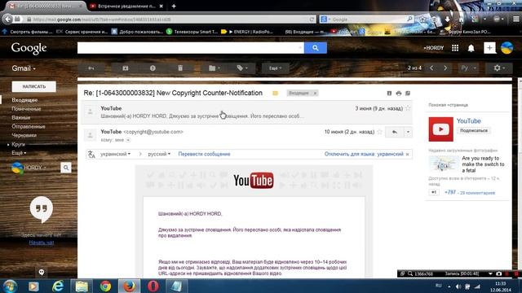This screenshot has height=293, width=522.
Task: Open more reply options dropdown arrow
Action: tap(408, 132)
